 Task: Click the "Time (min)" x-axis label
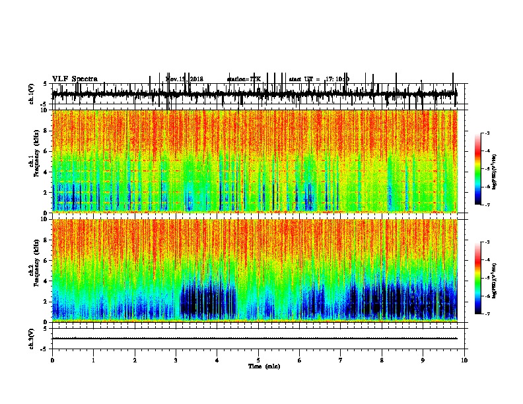tap(264, 366)
